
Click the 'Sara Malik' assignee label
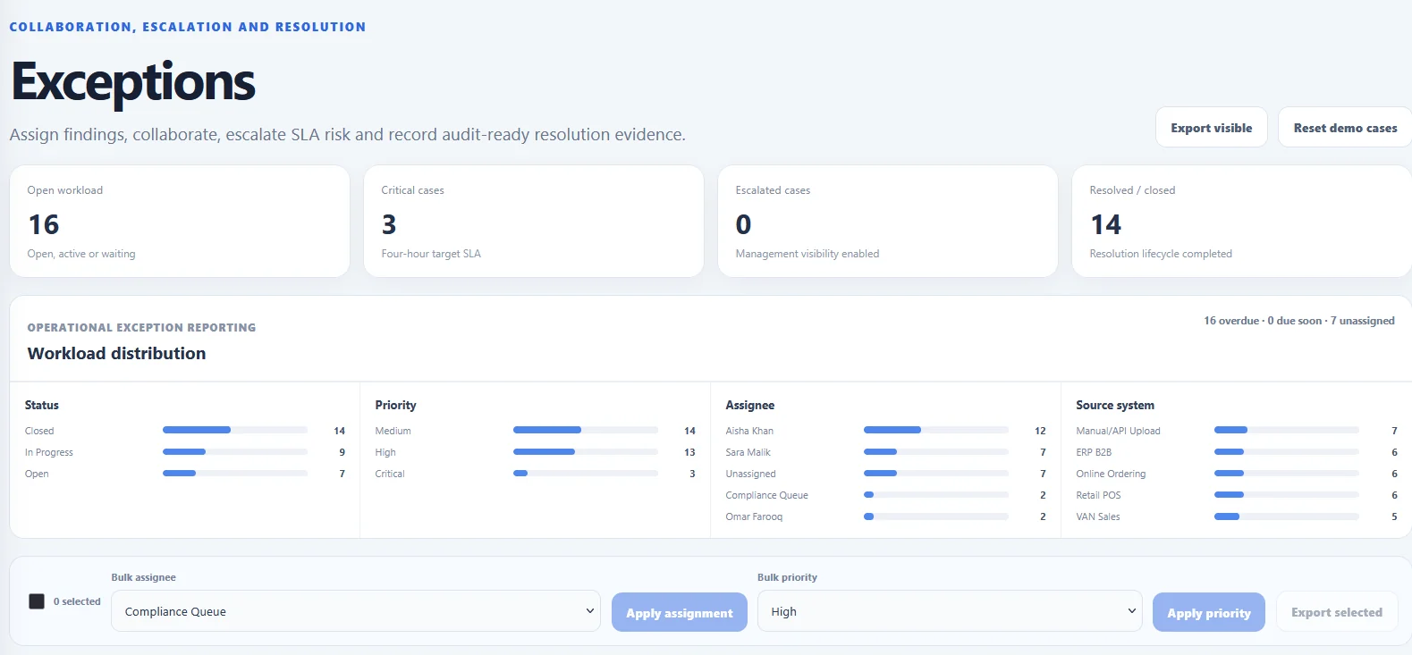tap(748, 452)
